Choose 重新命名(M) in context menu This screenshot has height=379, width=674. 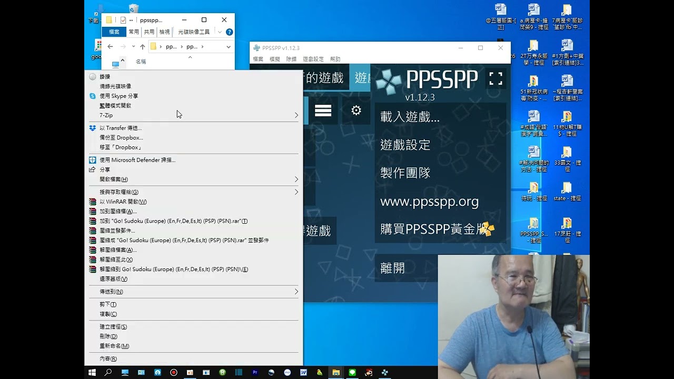[193, 346]
